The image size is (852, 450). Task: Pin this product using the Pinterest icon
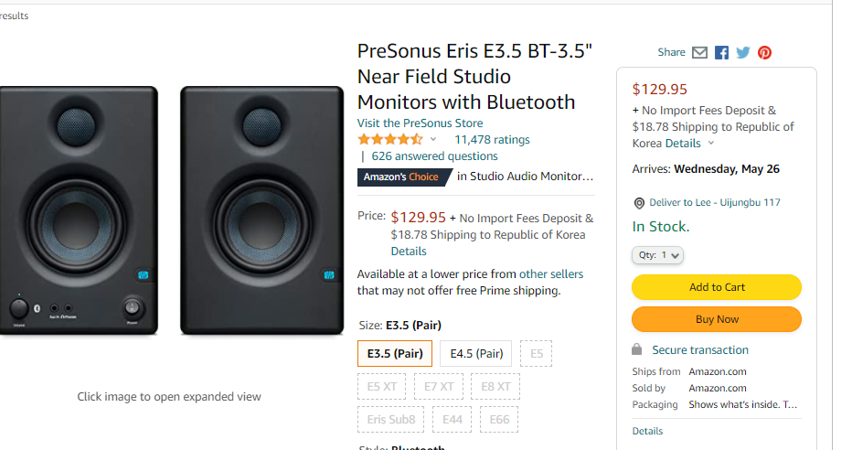pyautogui.click(x=764, y=52)
